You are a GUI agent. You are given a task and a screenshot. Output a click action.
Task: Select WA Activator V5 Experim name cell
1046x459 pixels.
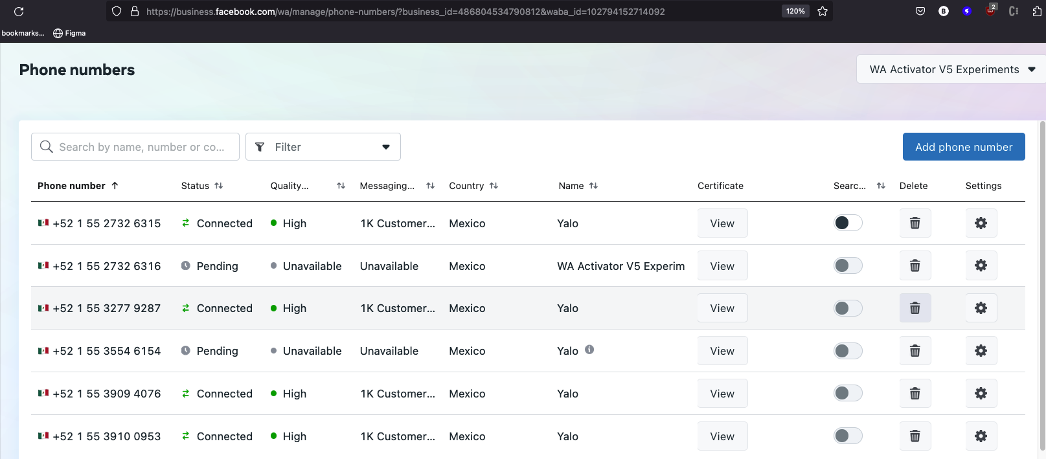620,266
